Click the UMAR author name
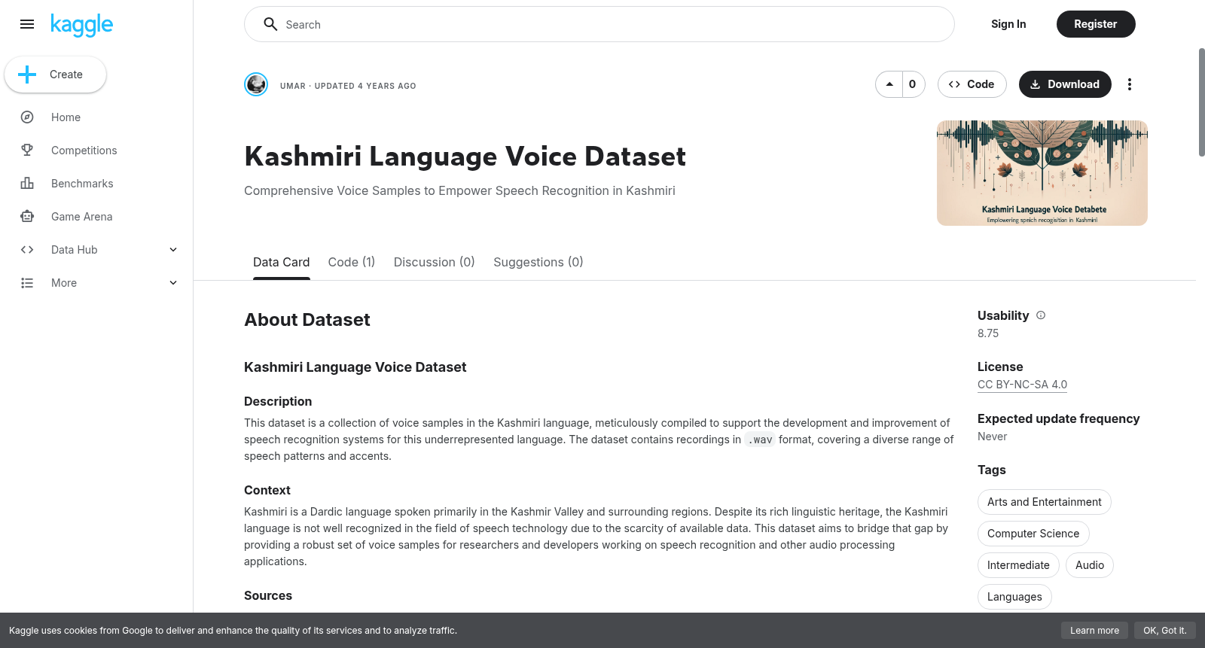1205x648 pixels. click(x=293, y=86)
